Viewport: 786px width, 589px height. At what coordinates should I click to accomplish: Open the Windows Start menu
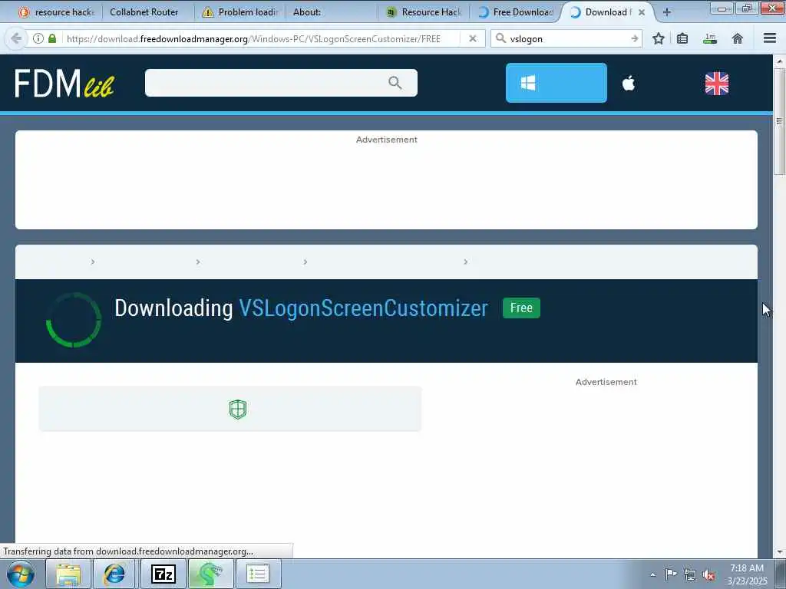point(21,574)
